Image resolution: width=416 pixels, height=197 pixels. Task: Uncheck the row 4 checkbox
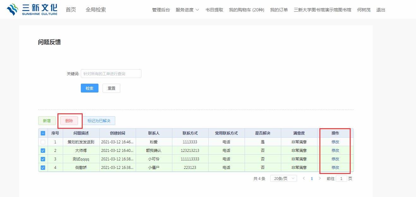[x=43, y=168]
